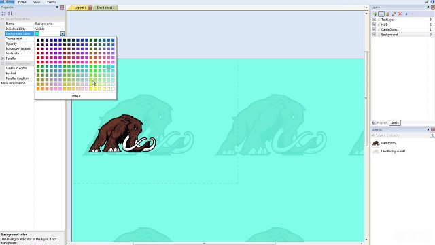Switch to the Layers panel tab

tap(394, 122)
